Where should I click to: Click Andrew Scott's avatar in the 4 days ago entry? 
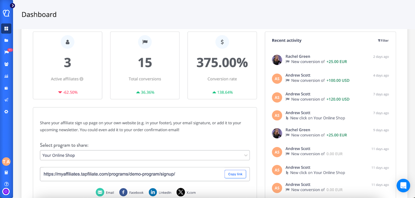277,79
